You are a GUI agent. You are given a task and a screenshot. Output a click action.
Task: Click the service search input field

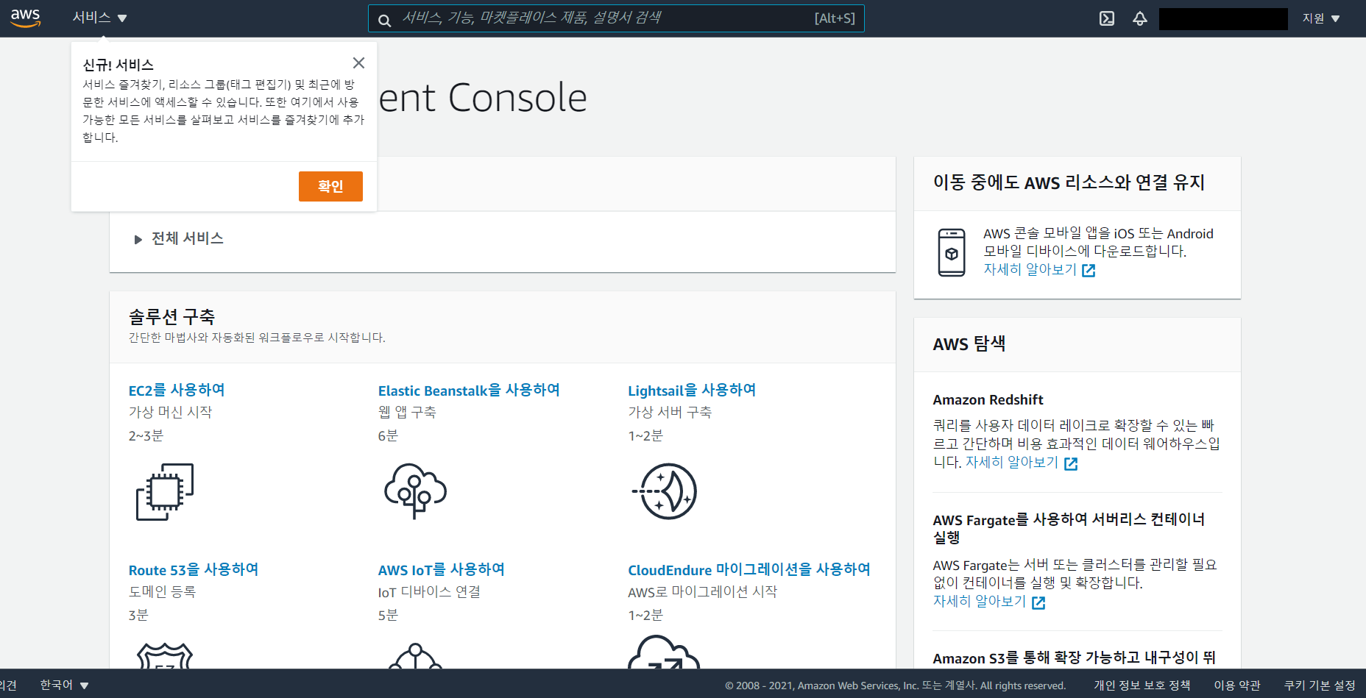615,18
